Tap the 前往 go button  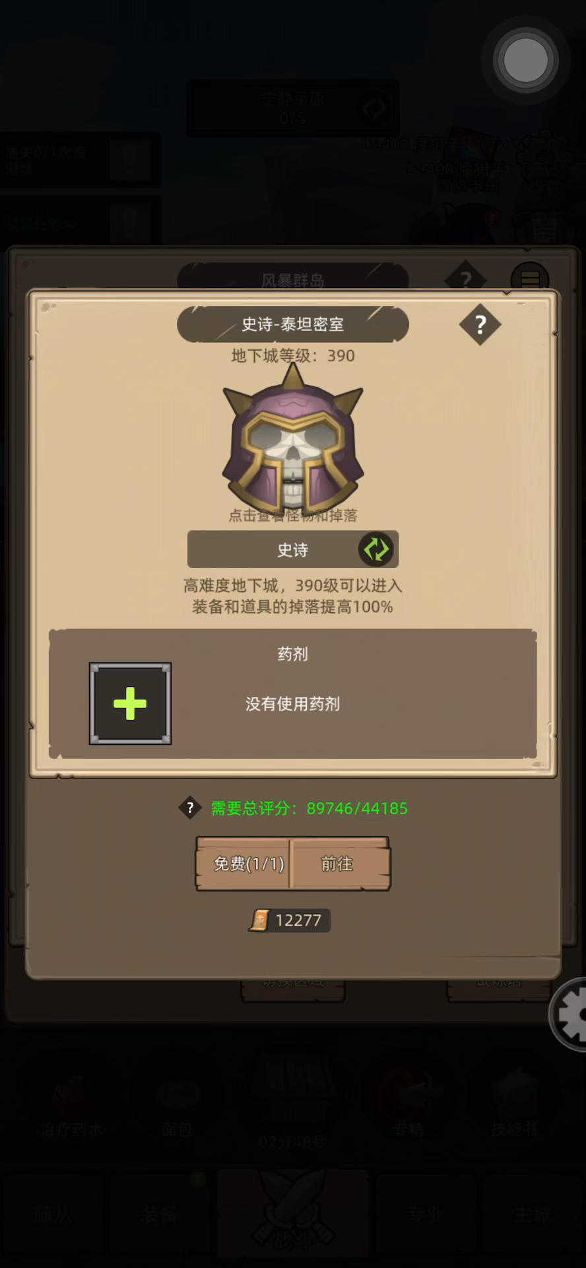pyautogui.click(x=341, y=864)
